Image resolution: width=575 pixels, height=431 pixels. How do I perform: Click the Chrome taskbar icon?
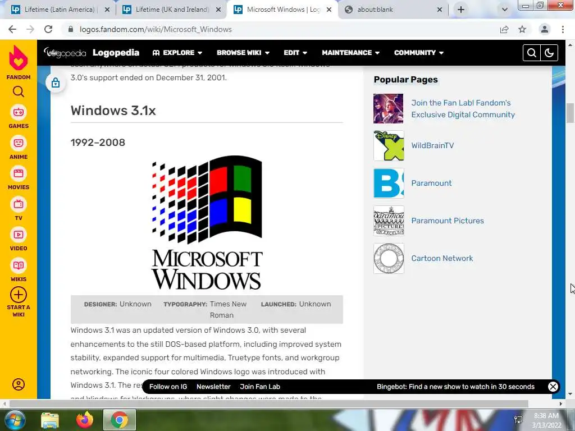[x=120, y=420]
